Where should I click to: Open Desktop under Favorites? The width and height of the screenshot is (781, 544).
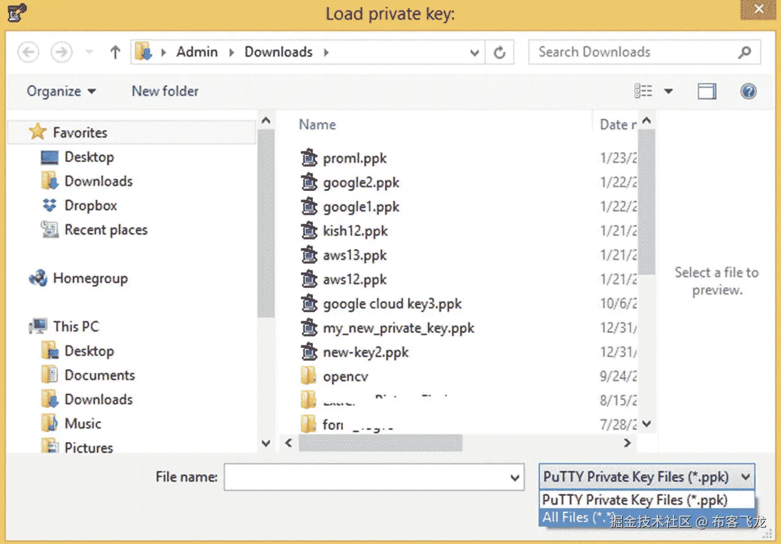(x=89, y=157)
